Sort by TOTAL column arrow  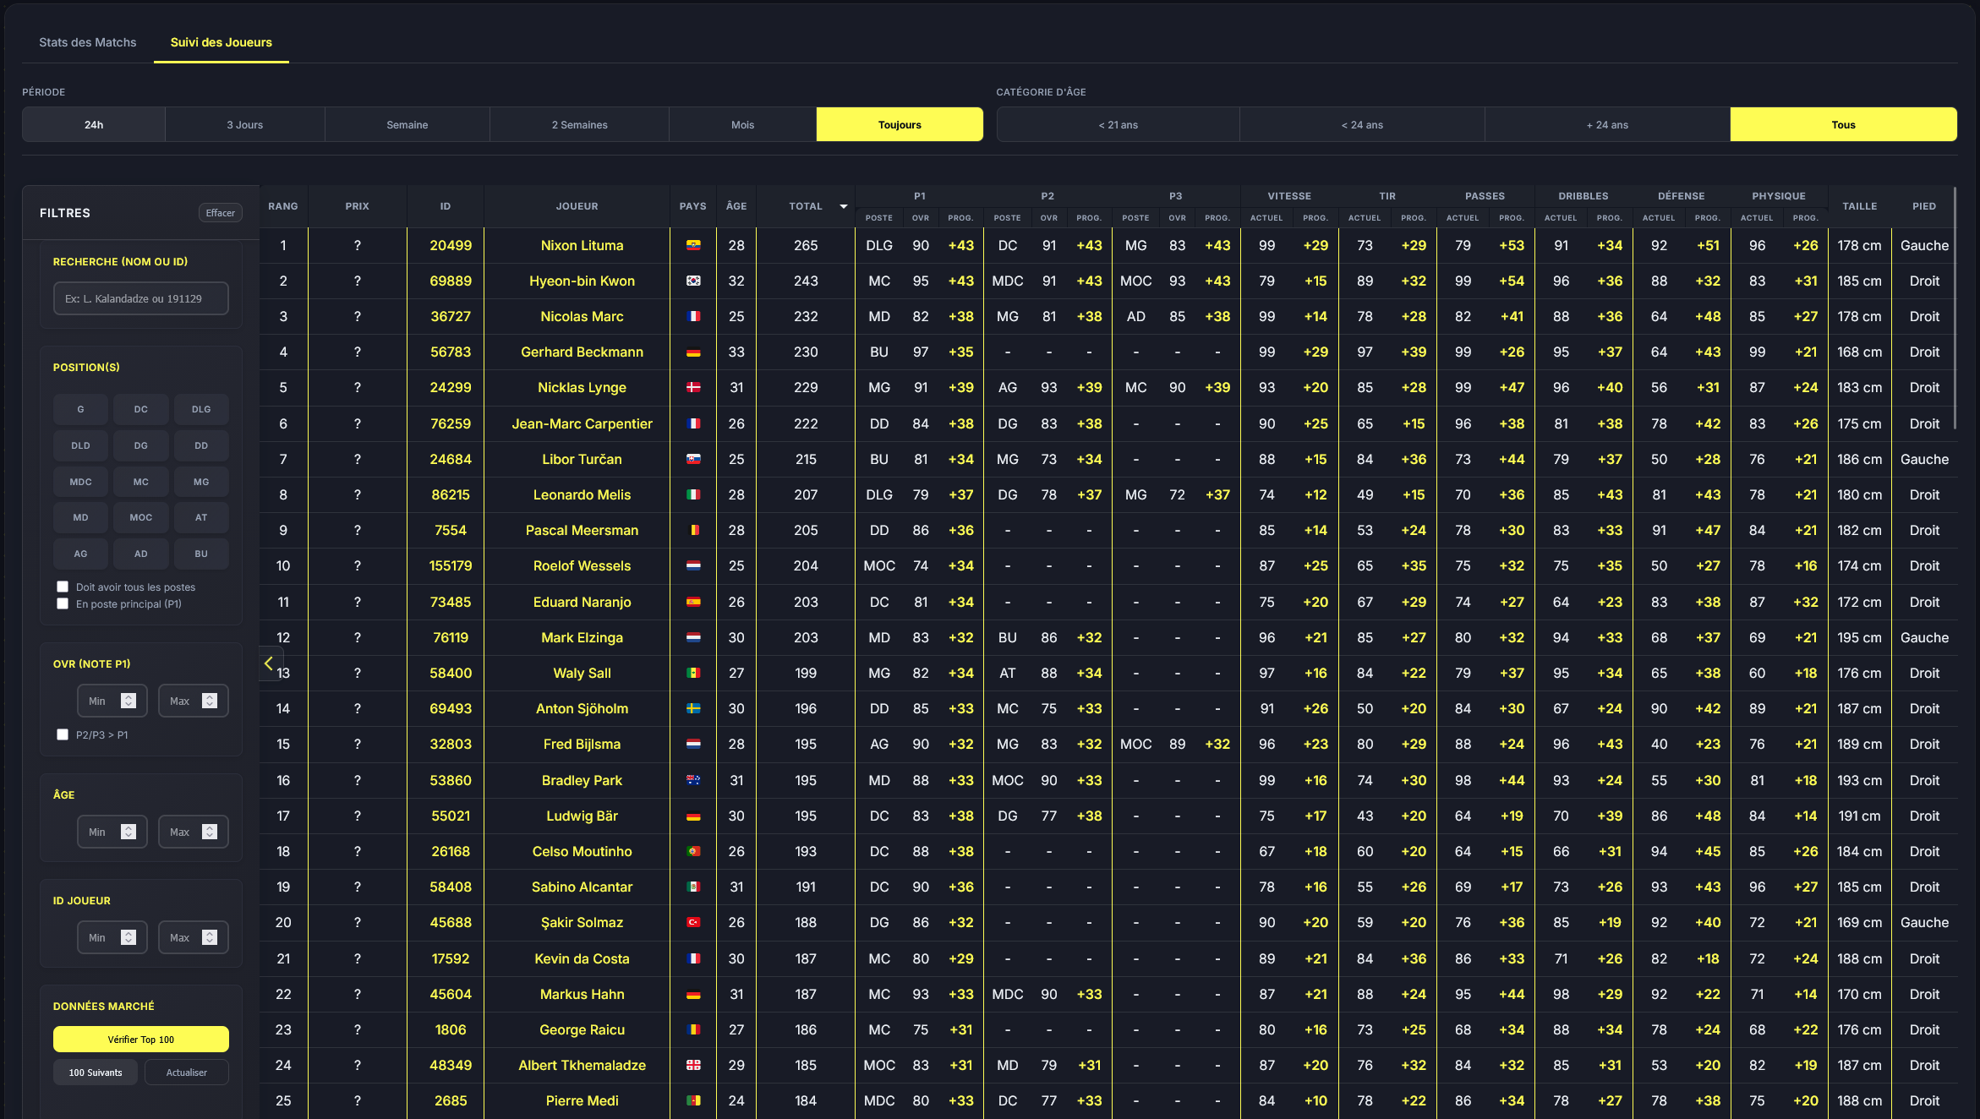[843, 206]
